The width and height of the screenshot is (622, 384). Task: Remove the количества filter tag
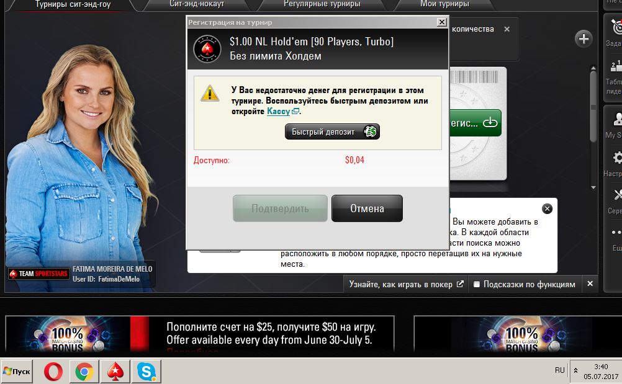tap(507, 29)
